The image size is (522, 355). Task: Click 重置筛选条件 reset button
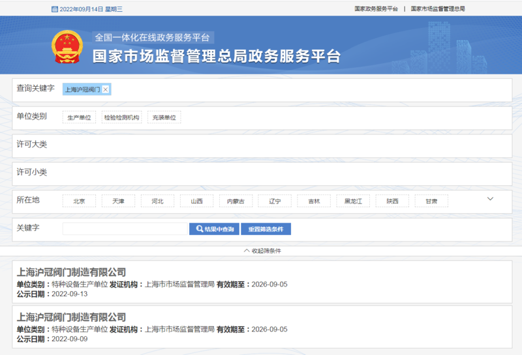pyautogui.click(x=266, y=229)
